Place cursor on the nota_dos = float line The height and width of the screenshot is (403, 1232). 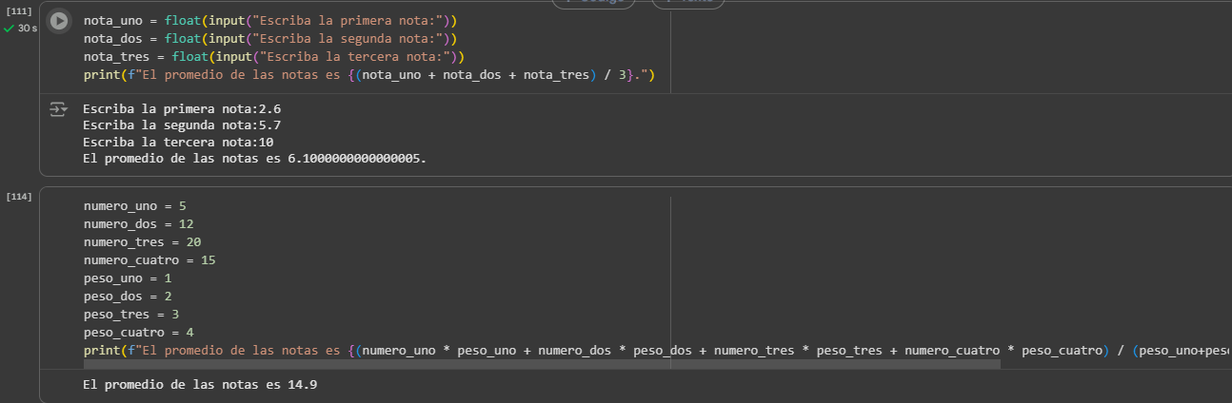click(270, 38)
